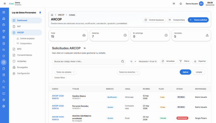Open RAT in the side menu
The height and width of the screenshot is (123, 216).
coord(27,26)
